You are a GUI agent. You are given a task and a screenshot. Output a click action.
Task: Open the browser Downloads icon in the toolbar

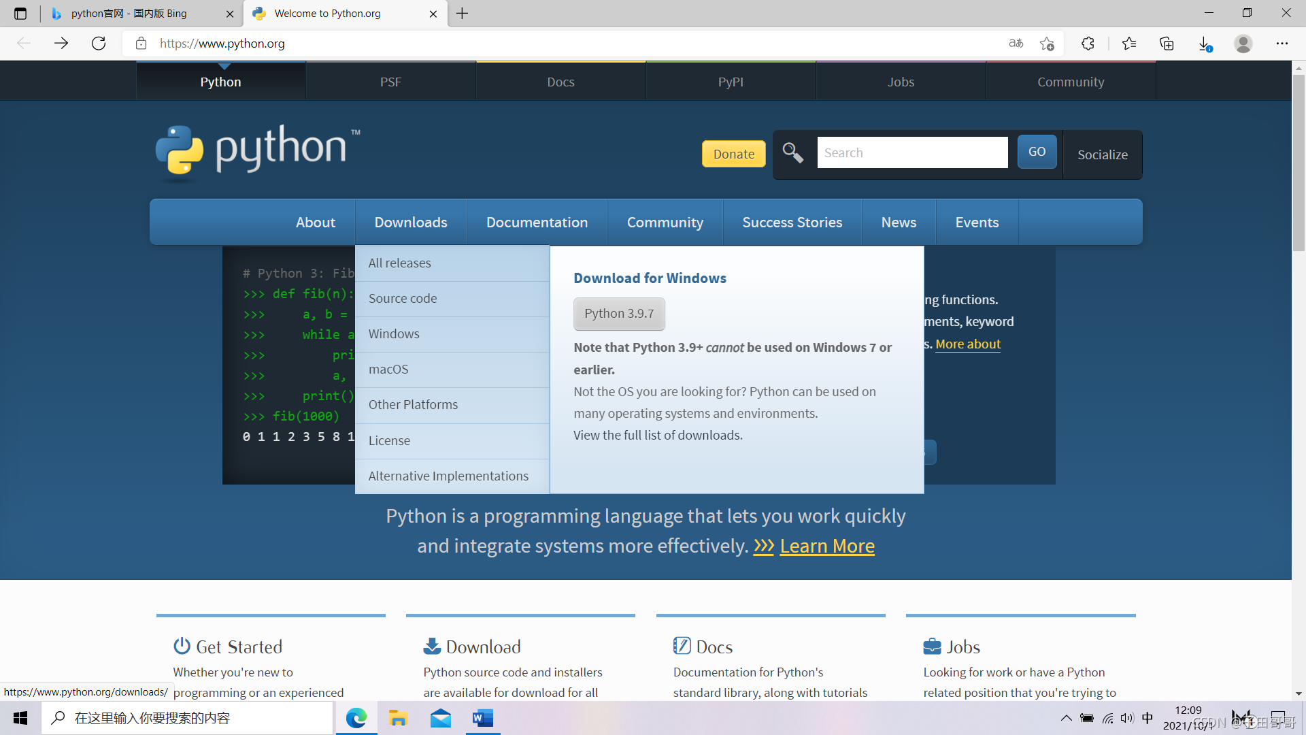[1204, 43]
